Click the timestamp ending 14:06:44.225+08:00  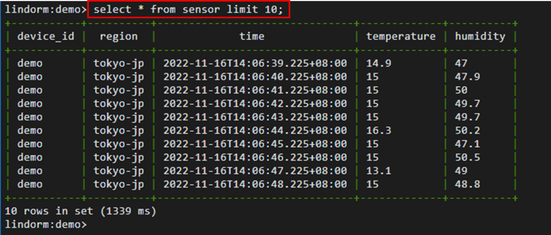click(x=255, y=130)
